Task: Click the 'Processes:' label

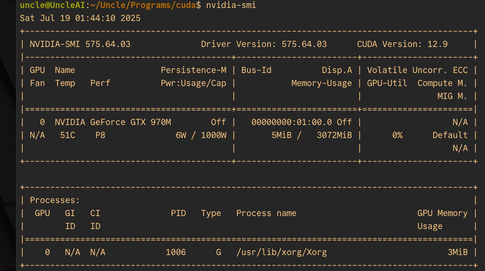Action: (55, 200)
